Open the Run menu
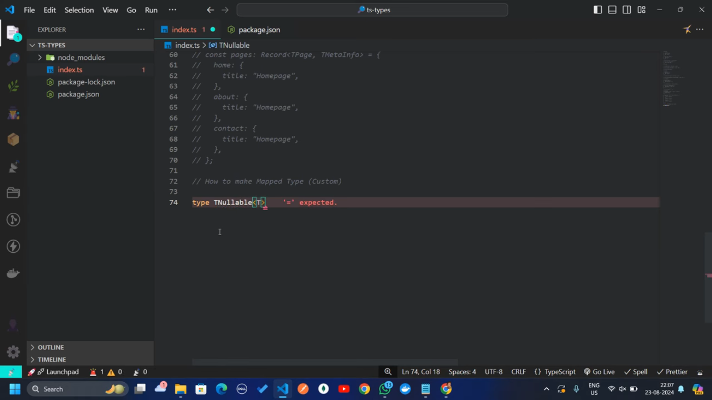712x400 pixels. (x=151, y=10)
